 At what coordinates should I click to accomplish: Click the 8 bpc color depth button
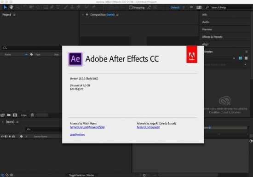[24, 115]
